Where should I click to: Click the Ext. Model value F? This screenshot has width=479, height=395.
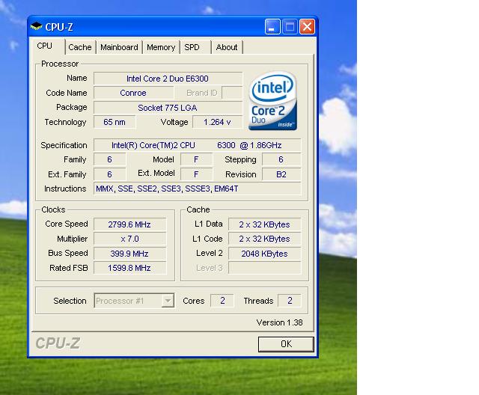pyautogui.click(x=196, y=174)
